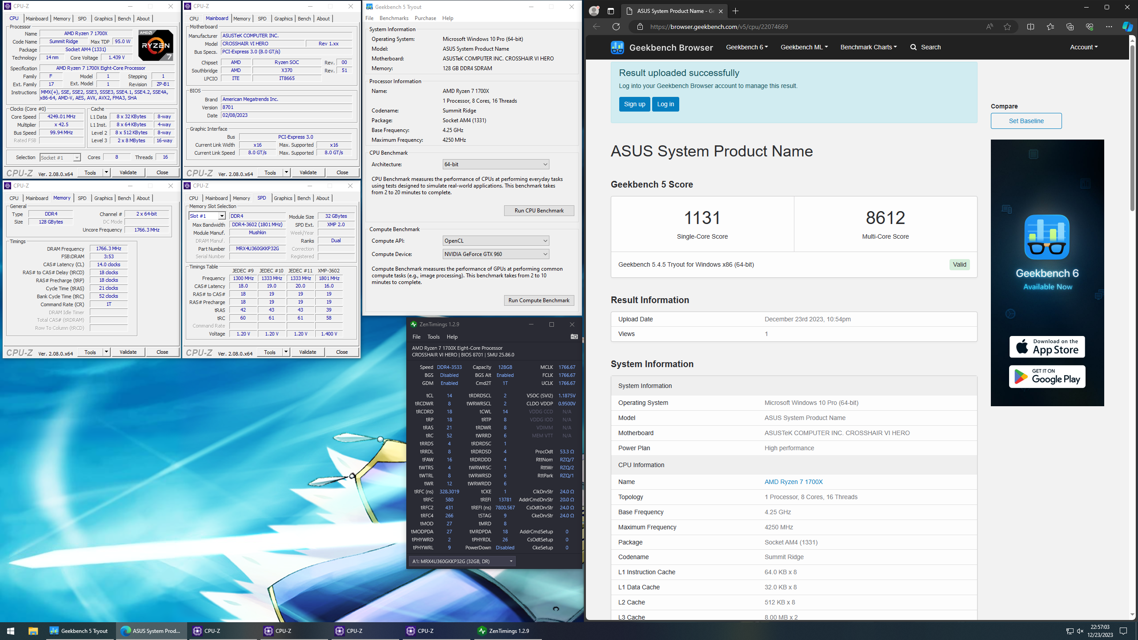Click Validate in the CPU-Z Mainboard window
The height and width of the screenshot is (640, 1138).
pyautogui.click(x=308, y=172)
